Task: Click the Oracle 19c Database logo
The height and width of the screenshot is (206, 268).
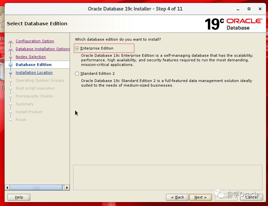Action: 233,24
